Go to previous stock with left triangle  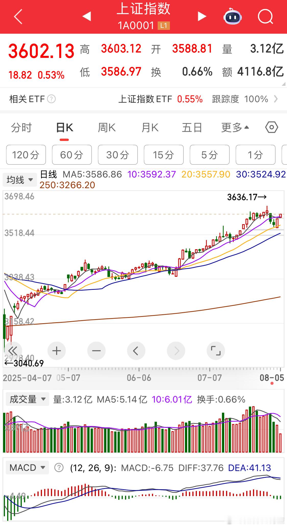[87, 17]
